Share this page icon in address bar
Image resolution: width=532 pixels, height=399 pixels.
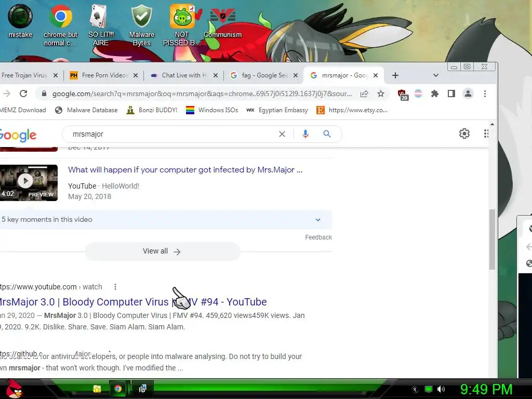tap(364, 94)
